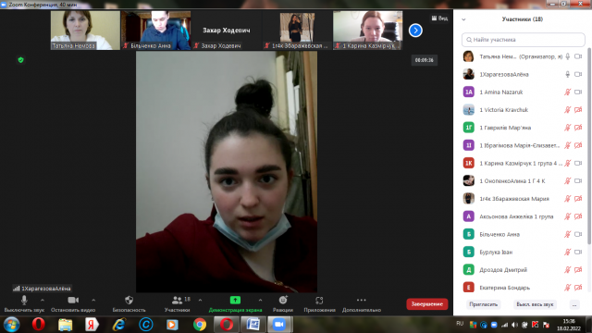Switch to Word document in taskbar

pyautogui.click(x=253, y=325)
